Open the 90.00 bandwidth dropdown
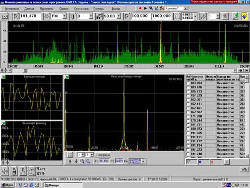250x188 pixels. (119, 16)
